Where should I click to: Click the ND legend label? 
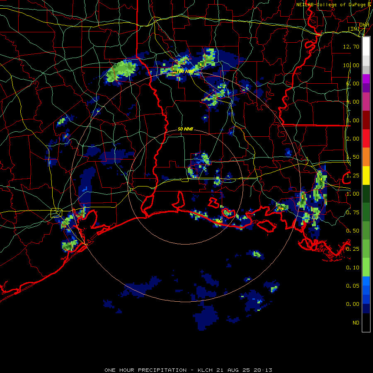click(x=356, y=323)
